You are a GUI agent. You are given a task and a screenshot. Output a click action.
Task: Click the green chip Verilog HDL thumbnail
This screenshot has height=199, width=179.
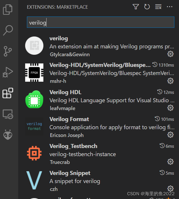coord(34,99)
